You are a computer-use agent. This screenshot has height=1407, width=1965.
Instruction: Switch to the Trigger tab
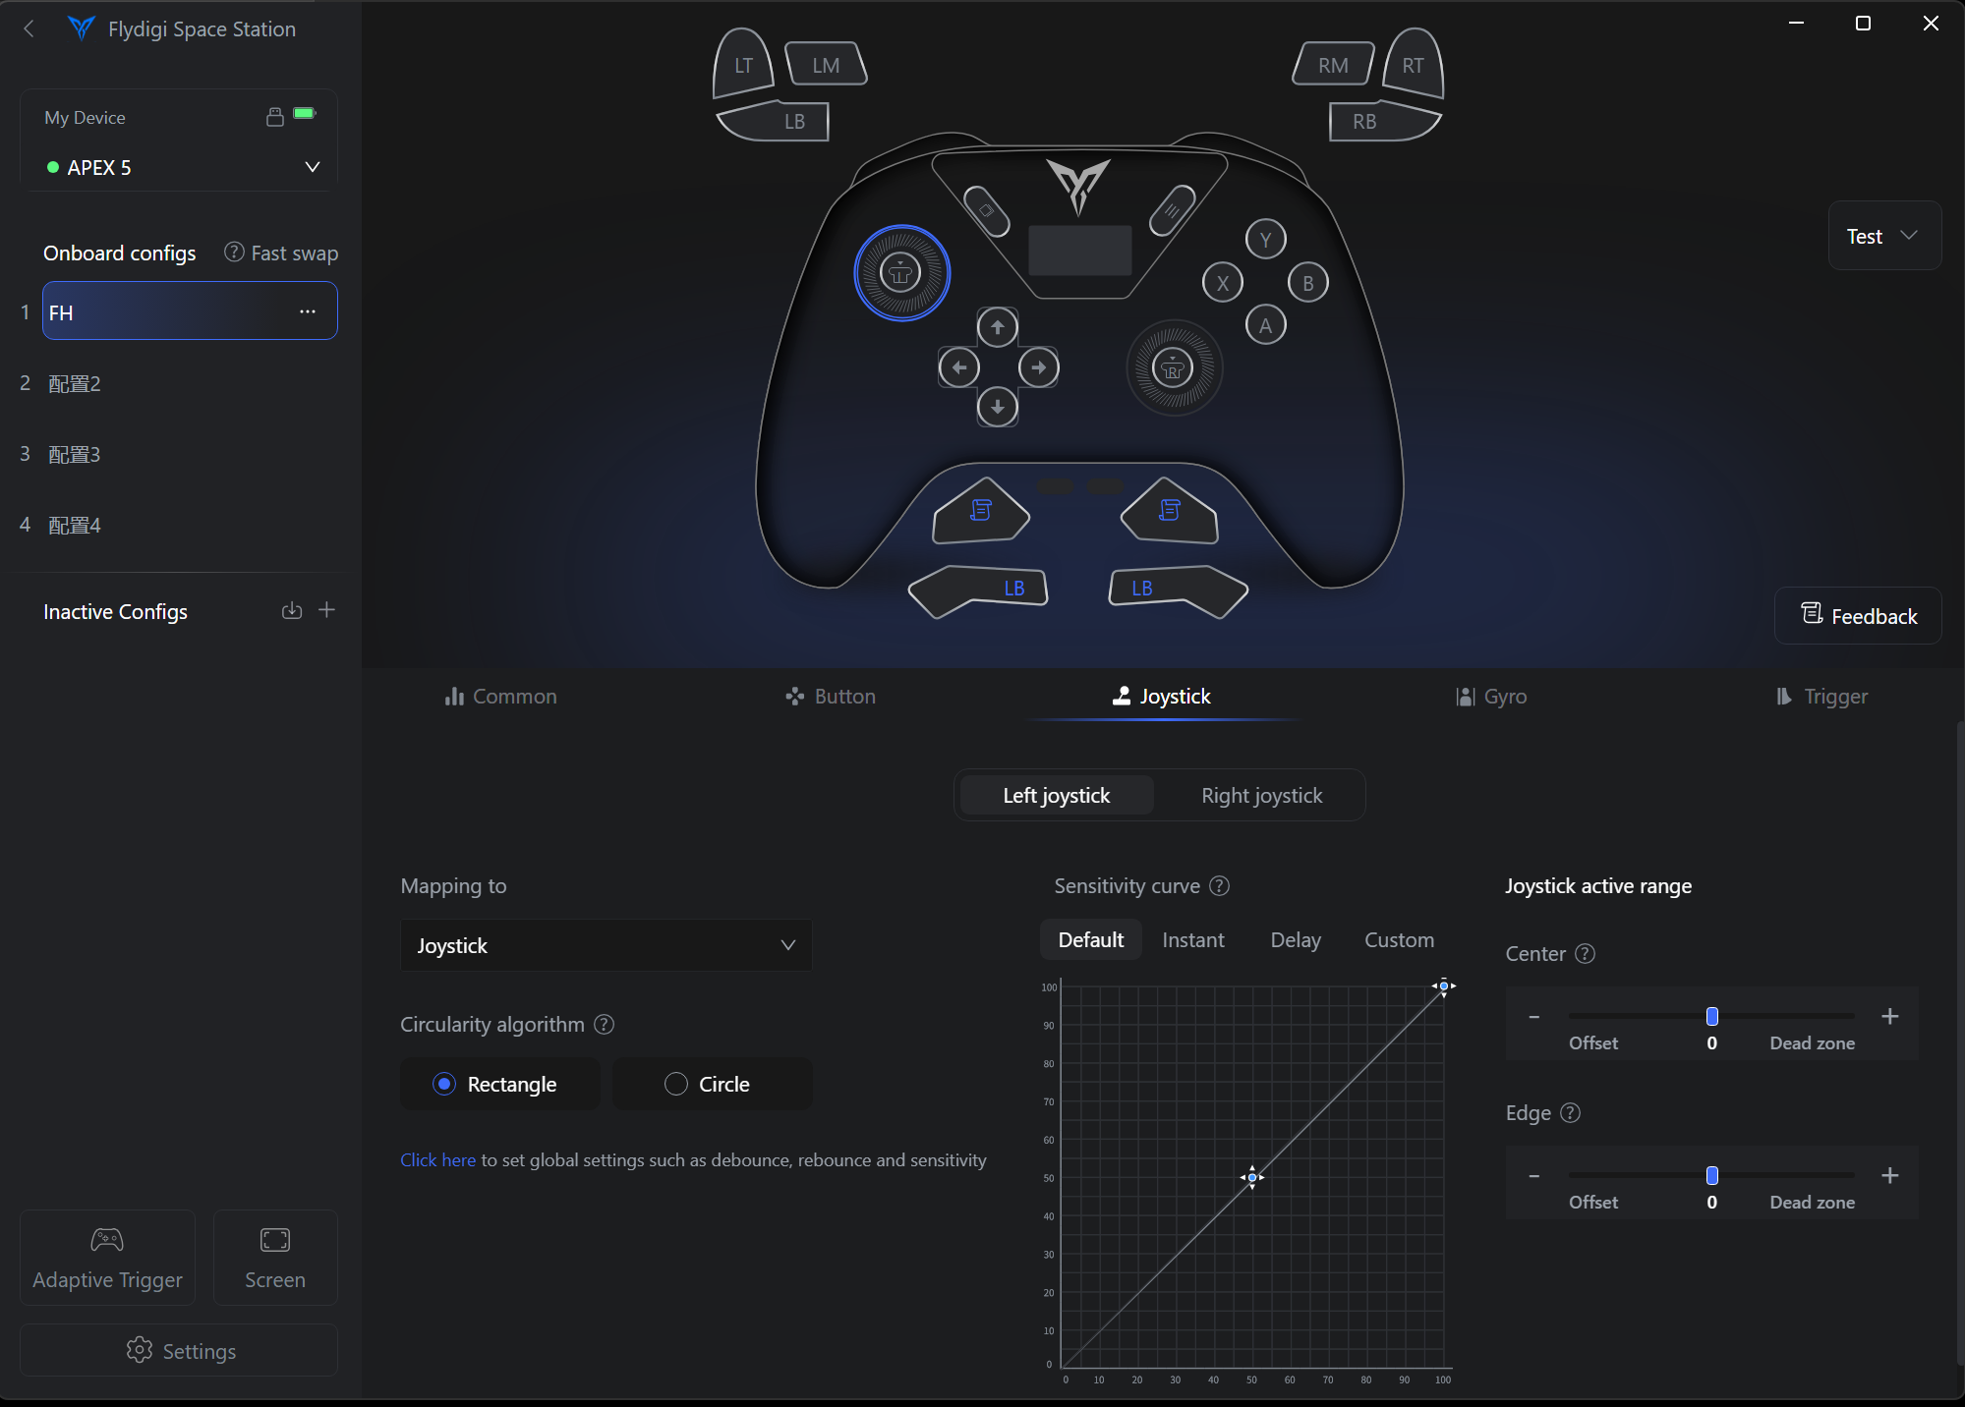(x=1821, y=697)
